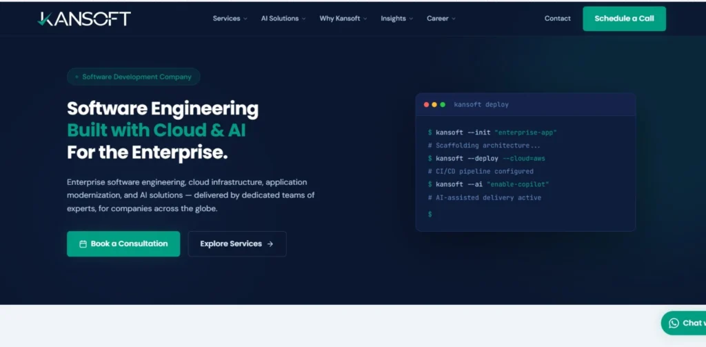Click the Software Development Company badge
This screenshot has height=347, width=706.
coord(133,77)
